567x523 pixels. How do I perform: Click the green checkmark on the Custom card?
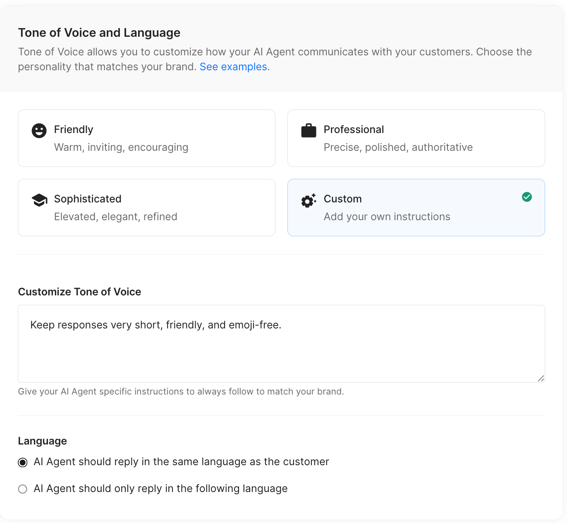[x=527, y=197]
